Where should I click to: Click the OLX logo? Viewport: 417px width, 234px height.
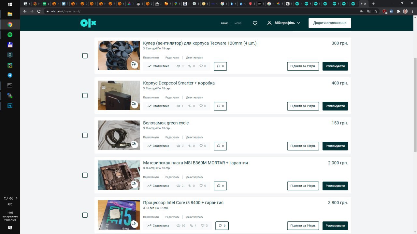(88, 23)
